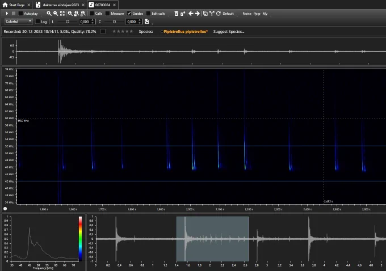This screenshot has height=271, width=386.
Task: Close the dakterras eindejaar2023 tab
Action: click(x=83, y=5)
